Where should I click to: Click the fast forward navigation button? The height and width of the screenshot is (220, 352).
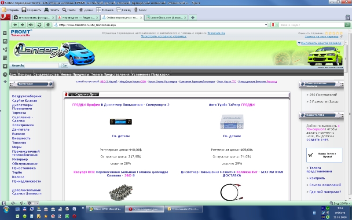point(31,25)
